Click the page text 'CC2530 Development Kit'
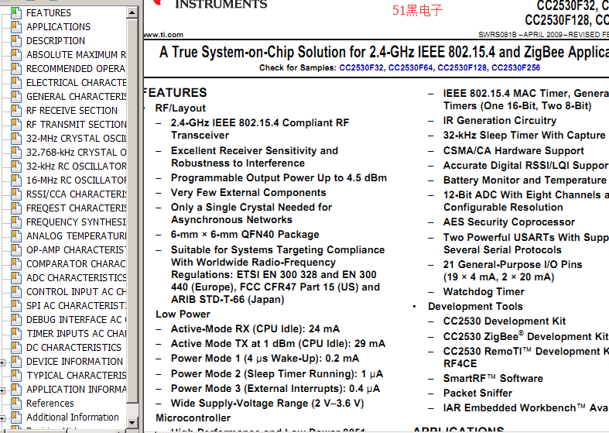The width and height of the screenshot is (609, 433). (504, 321)
